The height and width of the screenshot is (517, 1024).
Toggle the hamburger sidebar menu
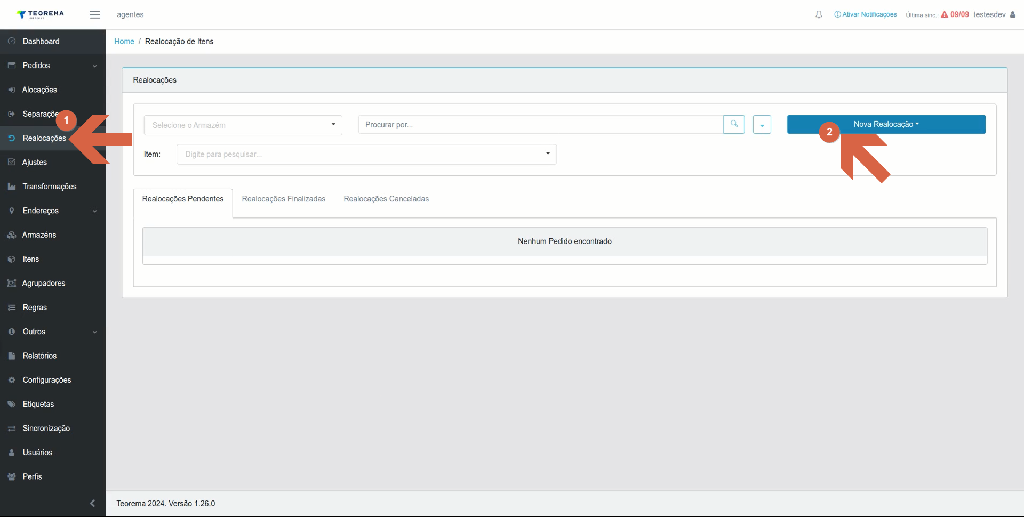95,15
